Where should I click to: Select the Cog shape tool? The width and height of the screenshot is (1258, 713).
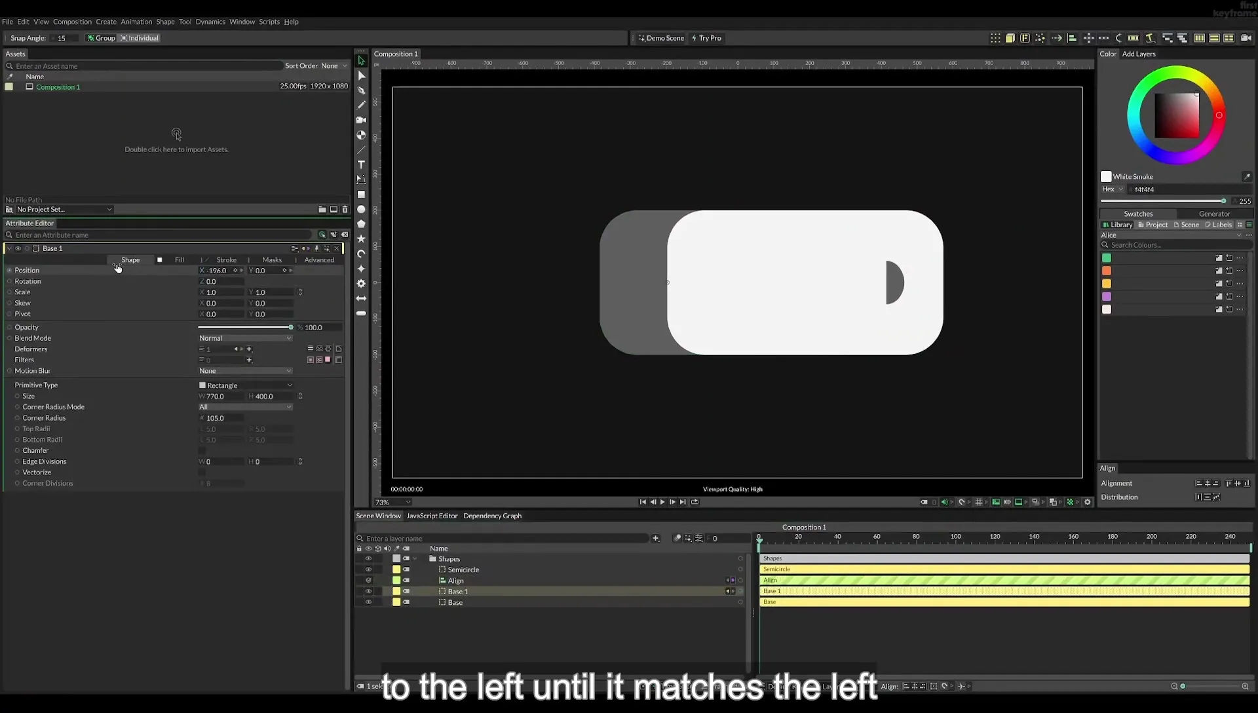click(361, 284)
